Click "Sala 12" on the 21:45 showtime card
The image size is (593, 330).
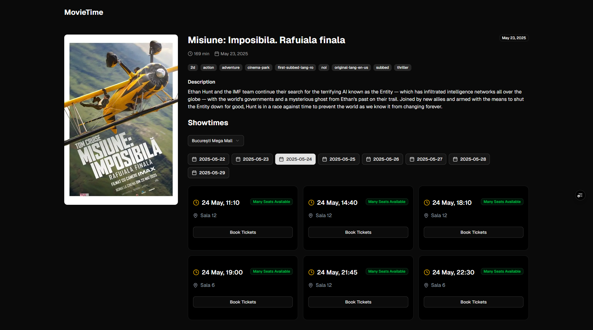point(324,285)
